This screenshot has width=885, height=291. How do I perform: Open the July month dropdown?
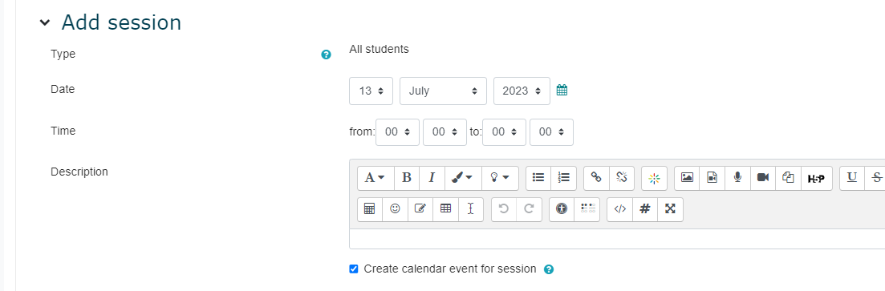443,91
